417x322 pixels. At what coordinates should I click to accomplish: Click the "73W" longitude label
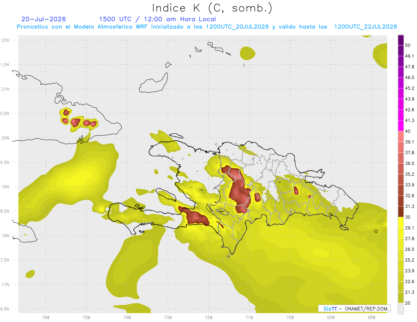click(x=168, y=317)
